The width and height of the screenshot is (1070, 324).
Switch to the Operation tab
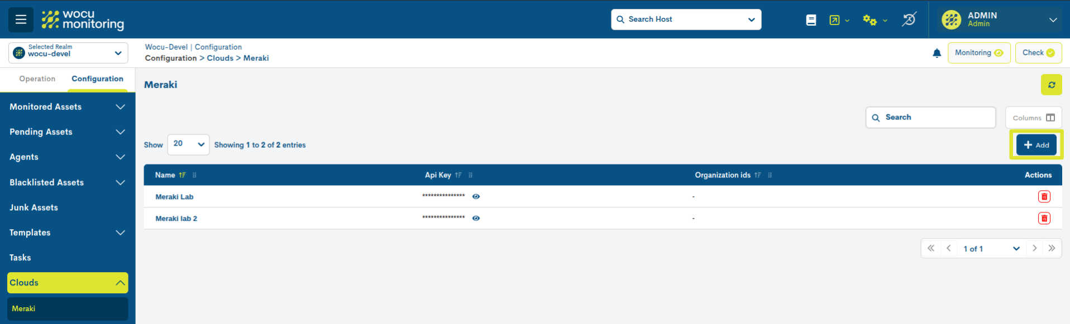[x=37, y=79]
